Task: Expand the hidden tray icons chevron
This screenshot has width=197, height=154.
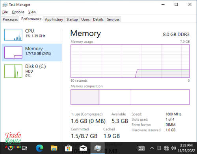Action: coord(152,148)
